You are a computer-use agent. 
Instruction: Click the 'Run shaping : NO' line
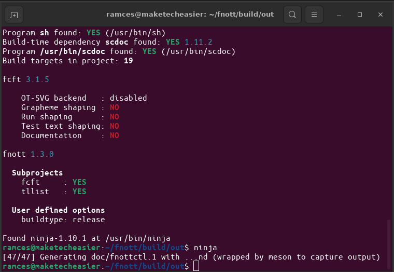click(70, 117)
